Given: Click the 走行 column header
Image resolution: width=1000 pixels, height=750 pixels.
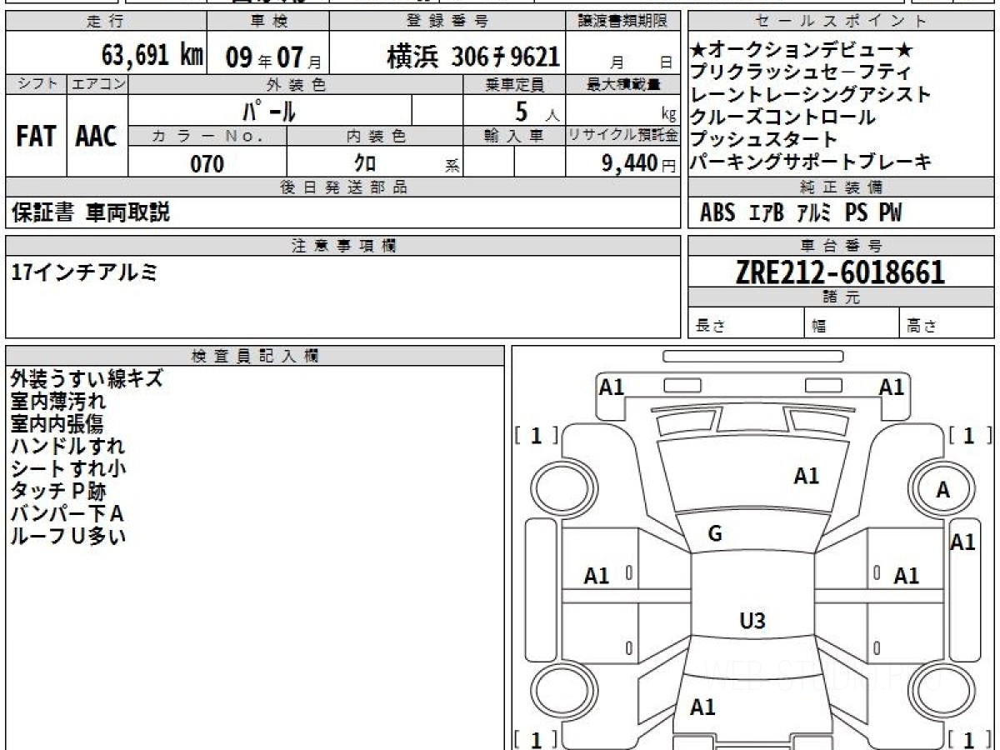Looking at the screenshot, I should (x=105, y=22).
